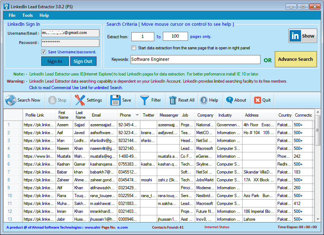Click the table scrollbar up arrow
The height and width of the screenshot is (235, 324).
pos(318,112)
